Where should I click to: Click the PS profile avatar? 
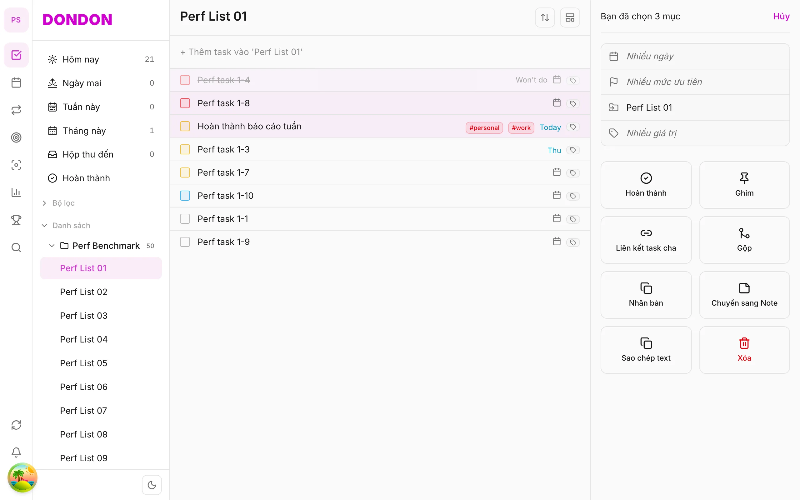(16, 20)
